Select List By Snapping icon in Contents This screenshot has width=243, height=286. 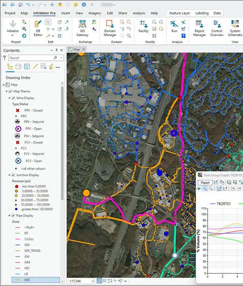click(44, 67)
